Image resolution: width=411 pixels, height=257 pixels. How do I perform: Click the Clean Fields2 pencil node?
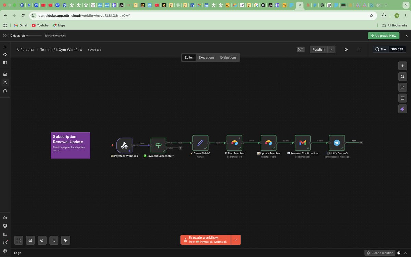coord(200,143)
